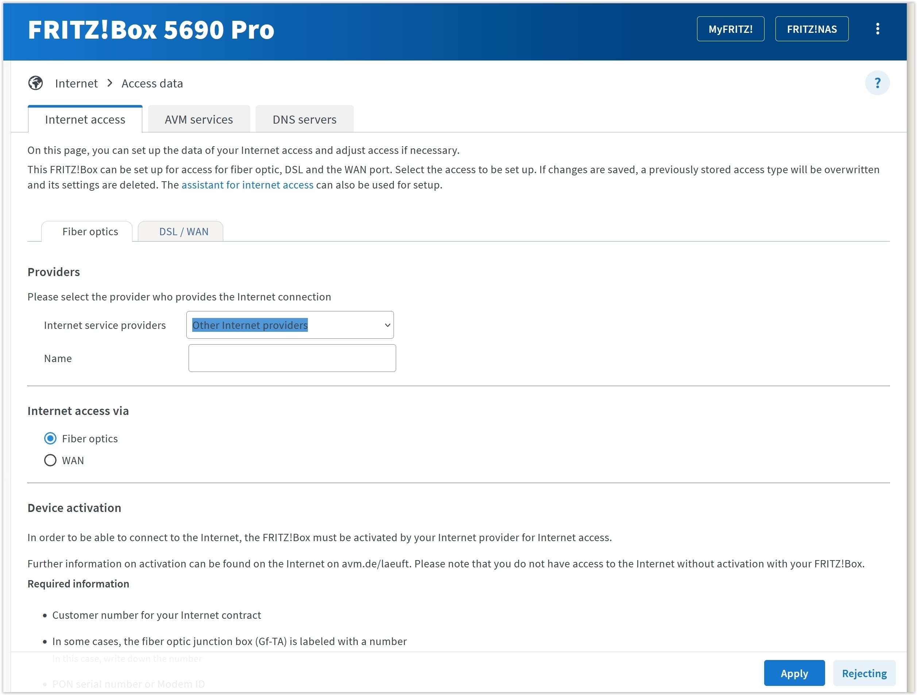Go to Internet breadcrumb

(76, 84)
